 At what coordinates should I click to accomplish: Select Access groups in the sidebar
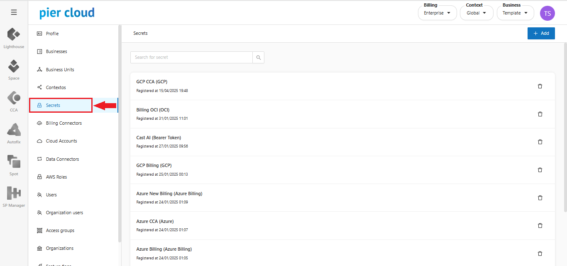(60, 230)
